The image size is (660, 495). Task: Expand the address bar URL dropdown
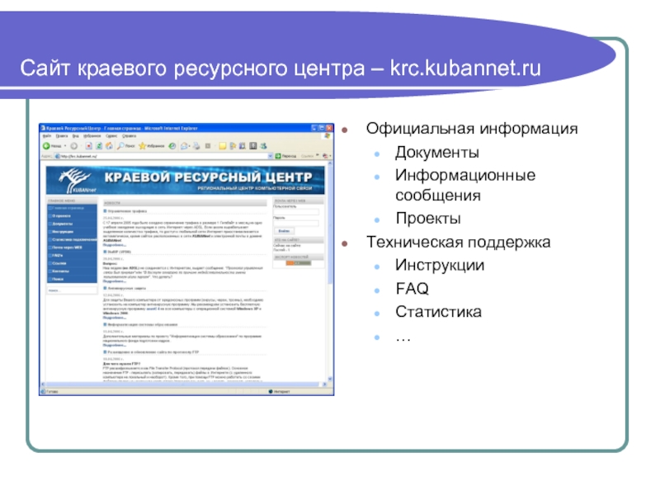pos(271,156)
